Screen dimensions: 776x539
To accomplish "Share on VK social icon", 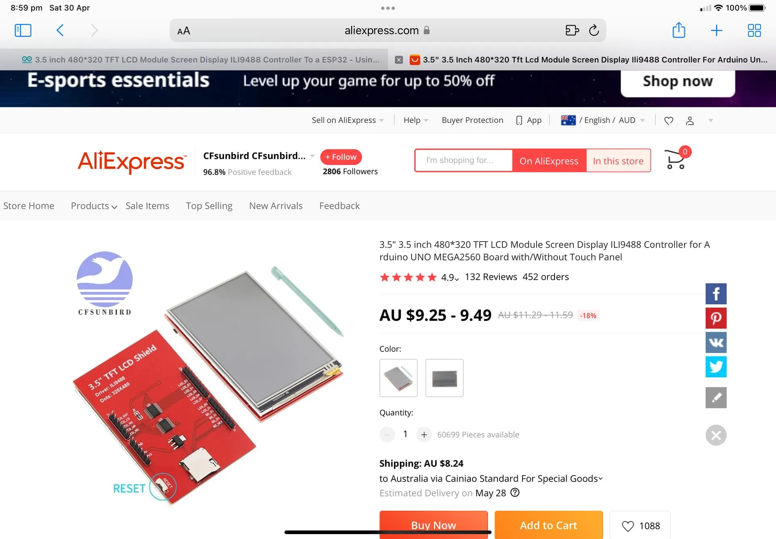I will point(716,342).
